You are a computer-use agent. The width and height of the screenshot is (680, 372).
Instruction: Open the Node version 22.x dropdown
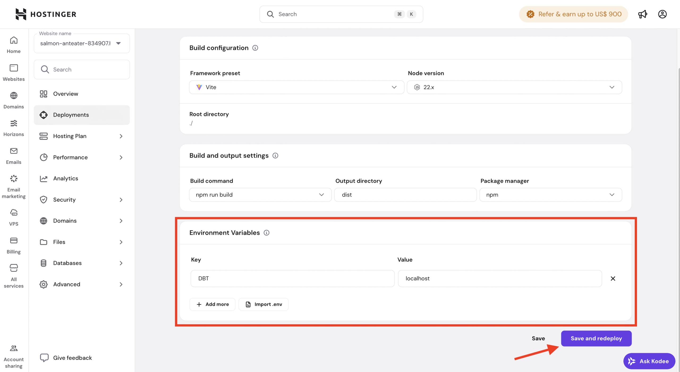[x=514, y=87]
